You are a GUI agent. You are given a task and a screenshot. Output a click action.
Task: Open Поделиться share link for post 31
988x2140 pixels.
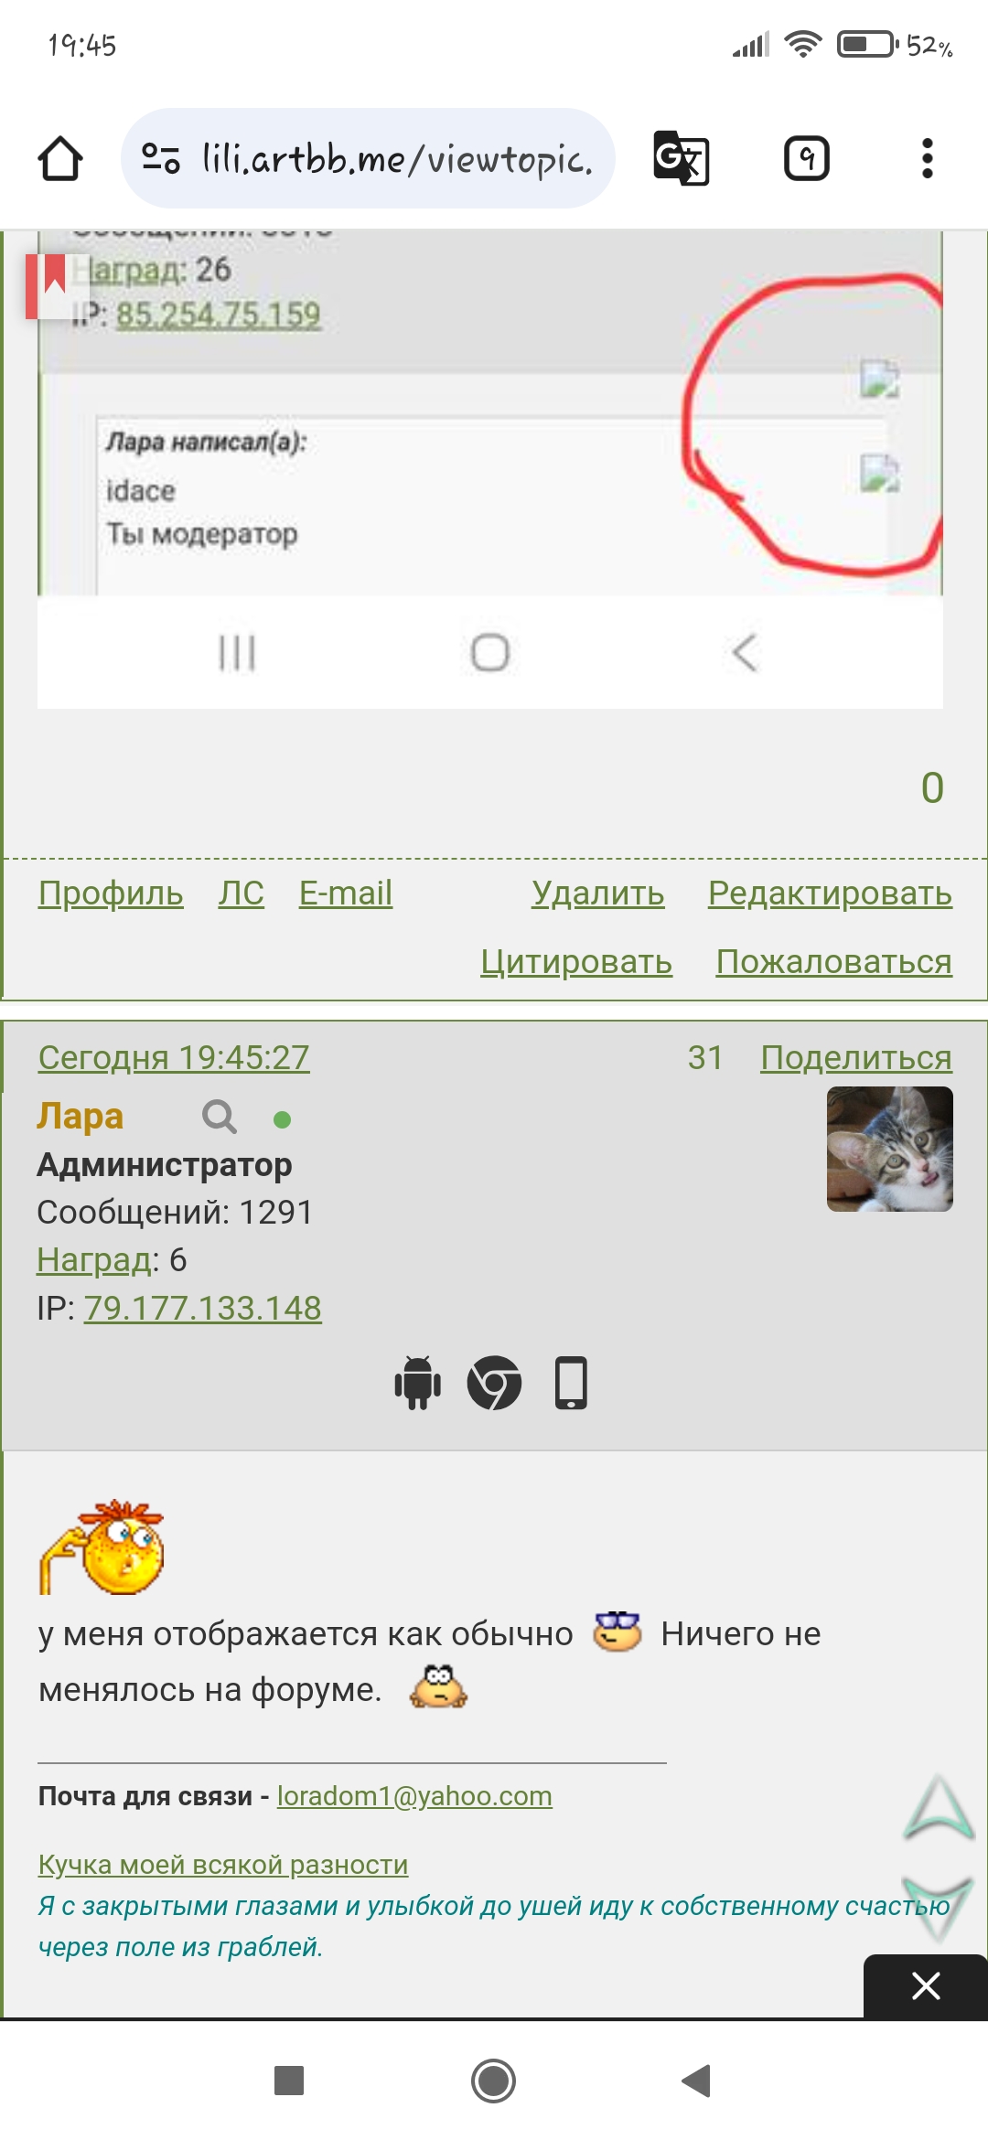point(856,1057)
